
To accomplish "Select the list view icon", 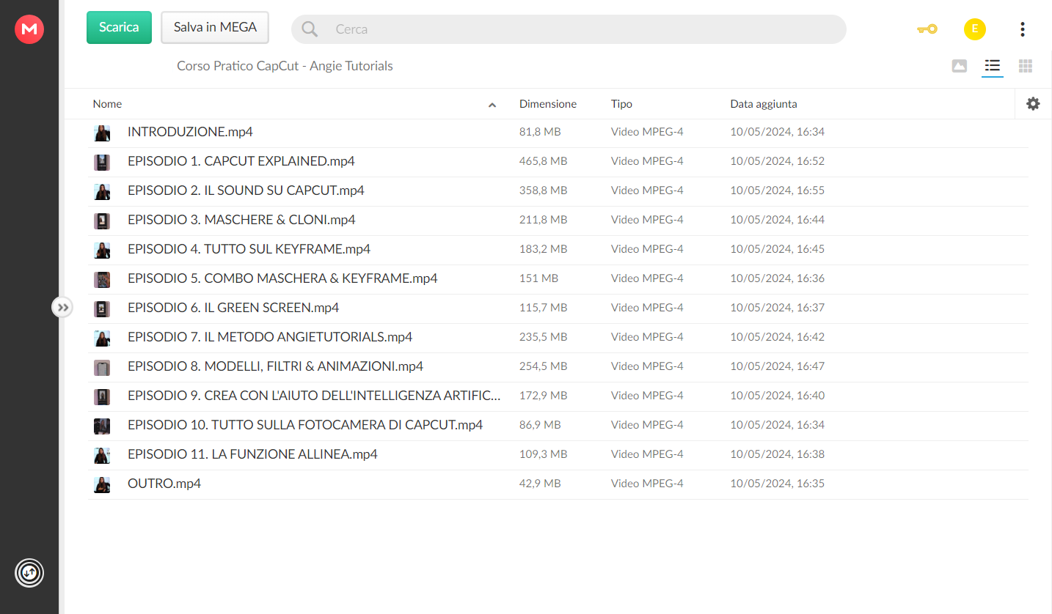I will [993, 66].
